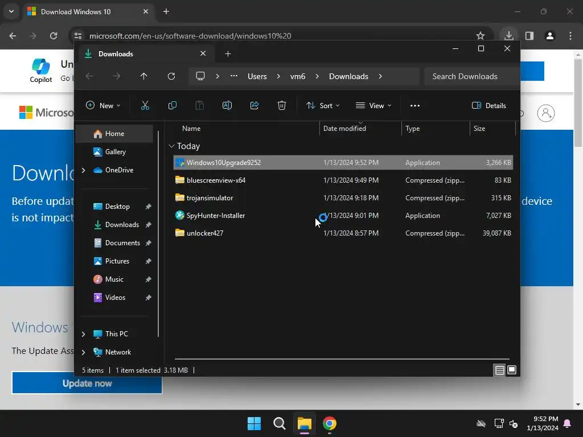
Task: Click the Rename icon in Explorer toolbar
Action: point(227,105)
